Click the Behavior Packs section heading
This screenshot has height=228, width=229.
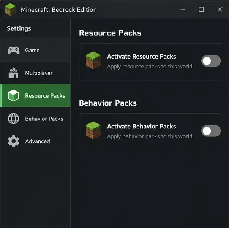(108, 103)
